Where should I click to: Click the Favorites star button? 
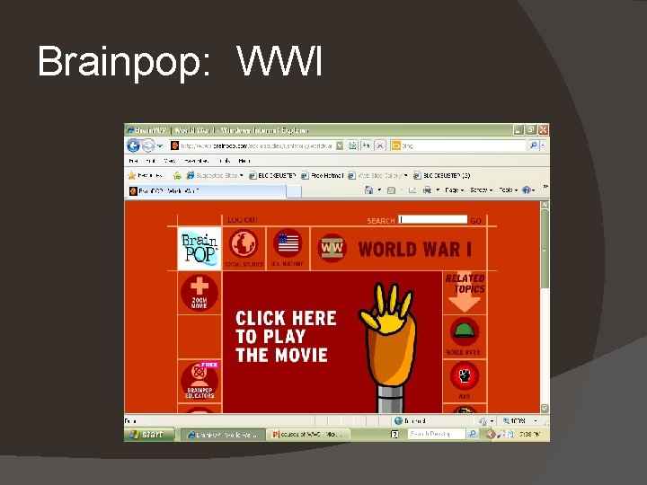145,176
